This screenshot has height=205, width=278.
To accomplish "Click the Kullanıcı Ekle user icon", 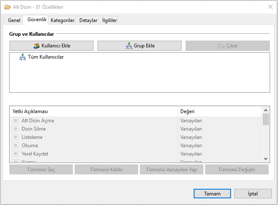I will click(x=37, y=46).
